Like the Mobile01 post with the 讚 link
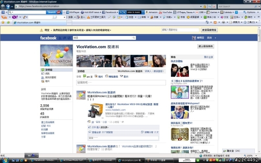This screenshot has width=261, height=163. pyautogui.click(x=93, y=122)
